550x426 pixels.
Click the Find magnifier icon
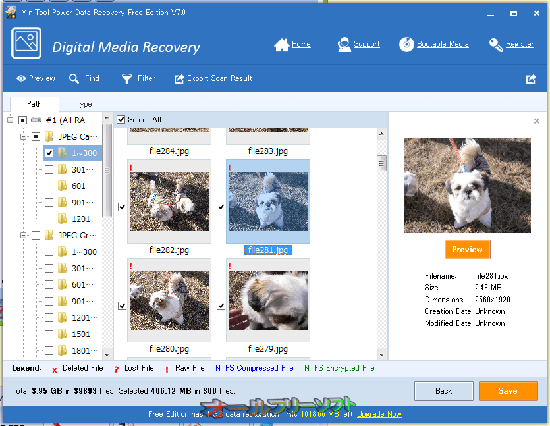pyautogui.click(x=74, y=78)
